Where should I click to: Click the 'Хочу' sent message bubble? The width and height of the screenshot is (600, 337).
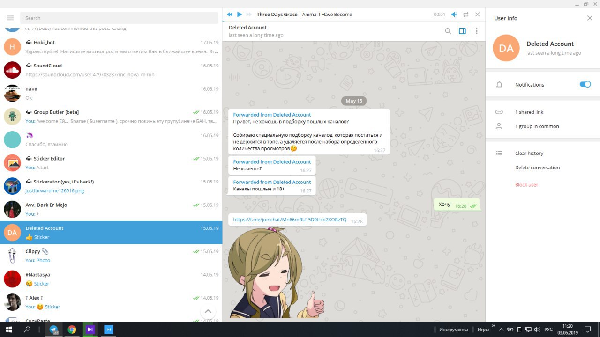coord(457,205)
